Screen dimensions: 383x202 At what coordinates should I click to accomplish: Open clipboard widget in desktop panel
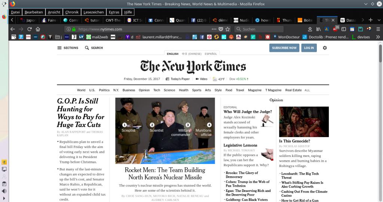tap(4, 184)
